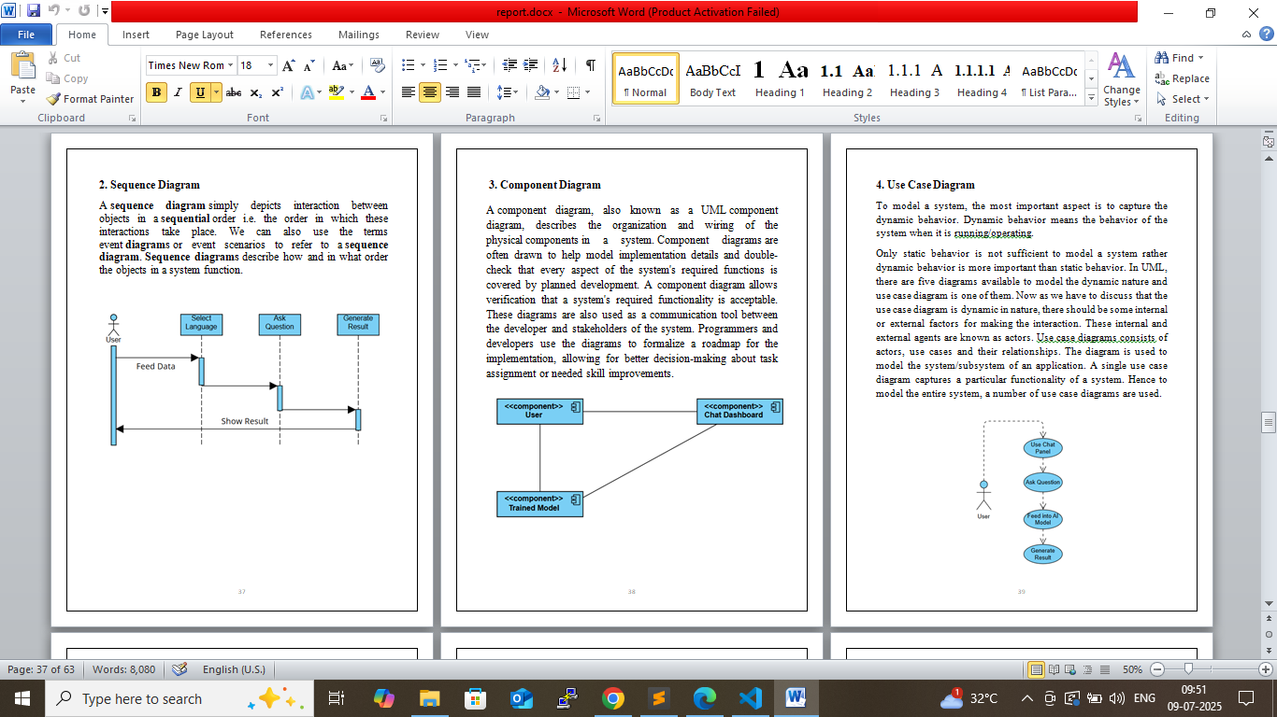Toggle Center alignment button

(430, 92)
